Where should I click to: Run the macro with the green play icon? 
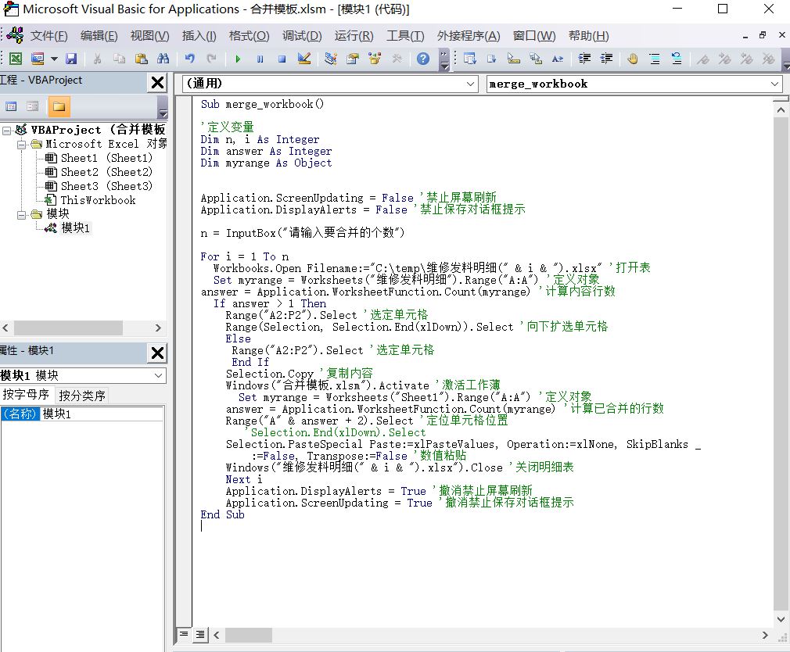click(x=238, y=59)
